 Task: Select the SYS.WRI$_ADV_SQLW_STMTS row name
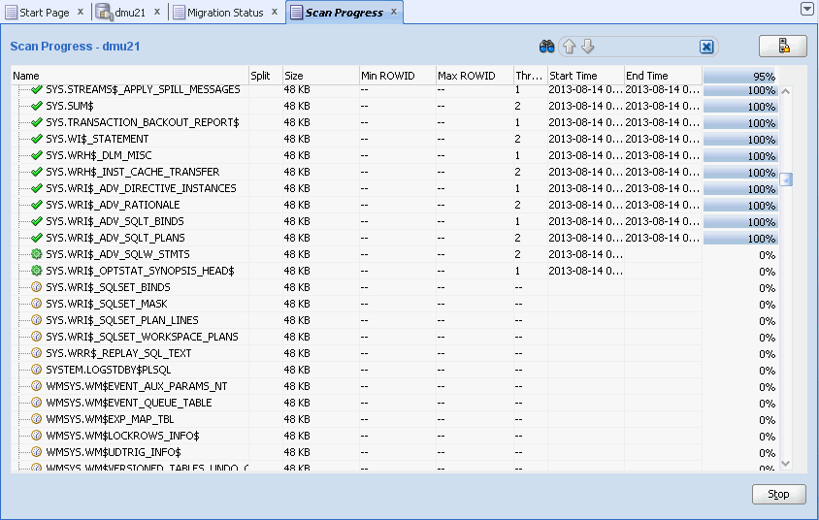[x=117, y=255]
